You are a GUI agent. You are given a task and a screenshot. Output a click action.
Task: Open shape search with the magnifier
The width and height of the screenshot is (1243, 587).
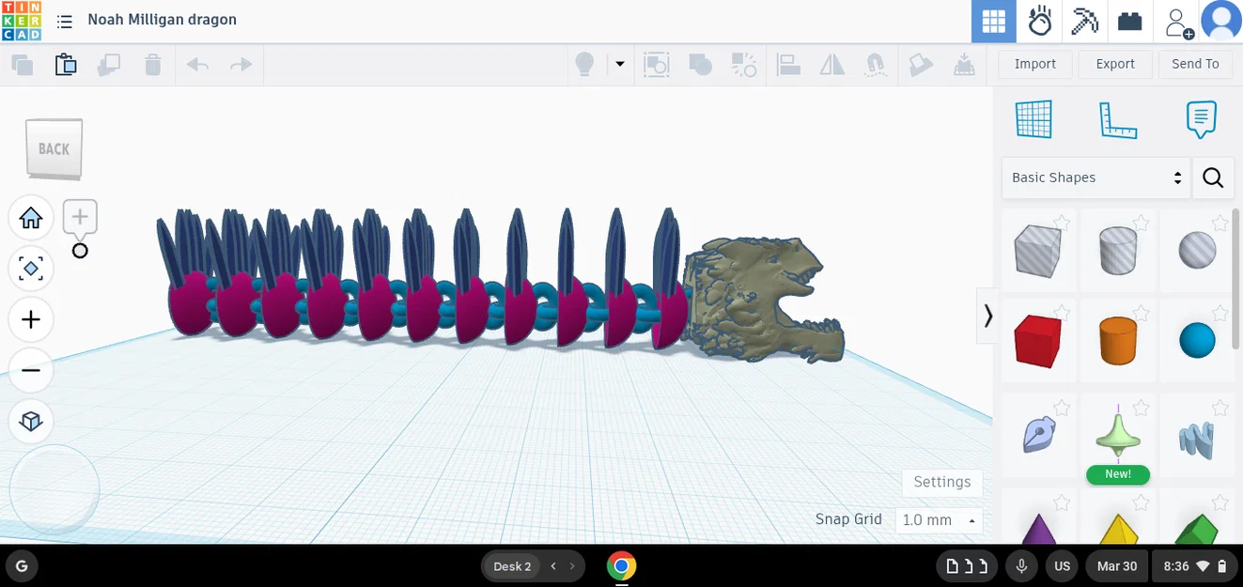point(1213,178)
